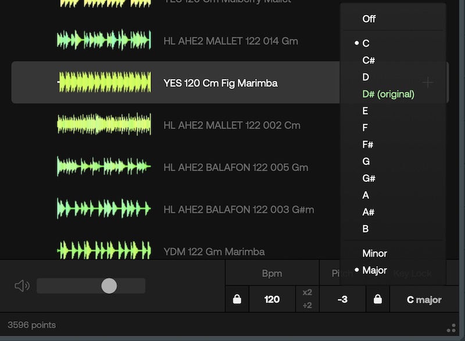Screen dimensions: 465x341
Task: Choose Off in the key menu
Action: 369,19
